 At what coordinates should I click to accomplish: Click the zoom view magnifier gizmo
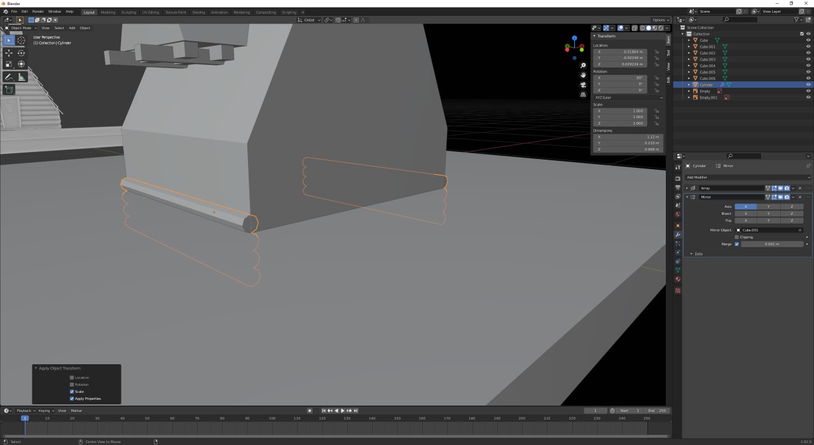[583, 65]
